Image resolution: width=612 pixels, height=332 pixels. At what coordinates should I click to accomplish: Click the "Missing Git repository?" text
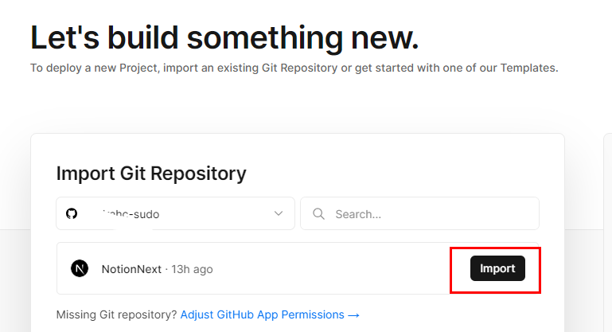117,315
